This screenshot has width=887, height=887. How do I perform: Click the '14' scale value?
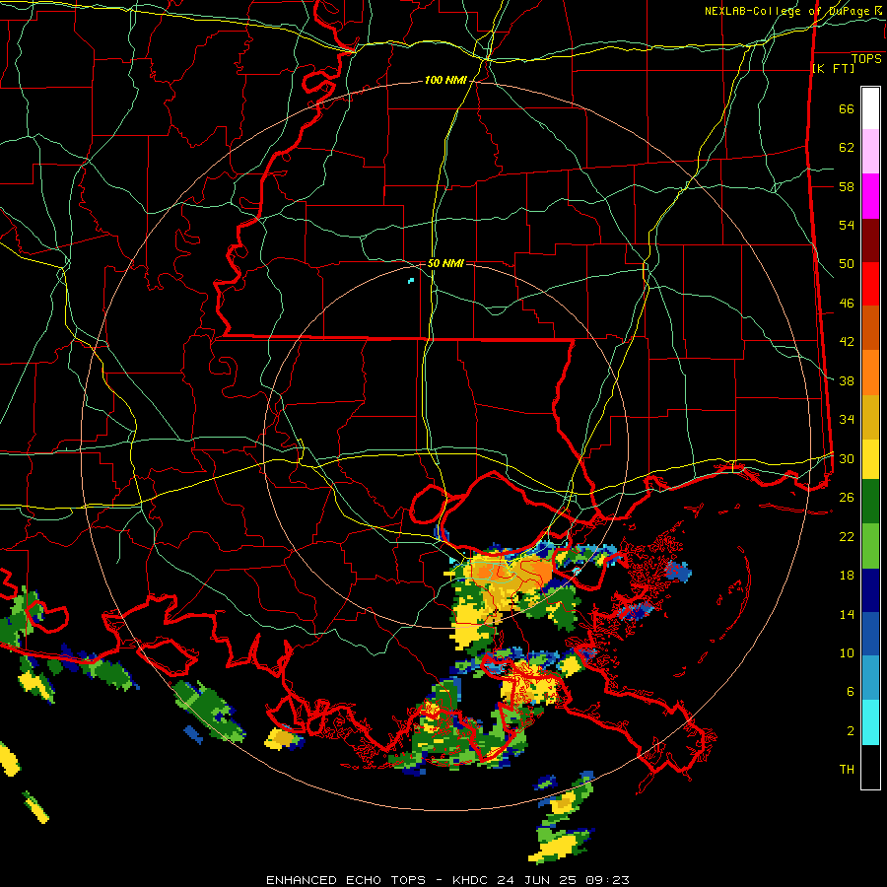pos(847,614)
